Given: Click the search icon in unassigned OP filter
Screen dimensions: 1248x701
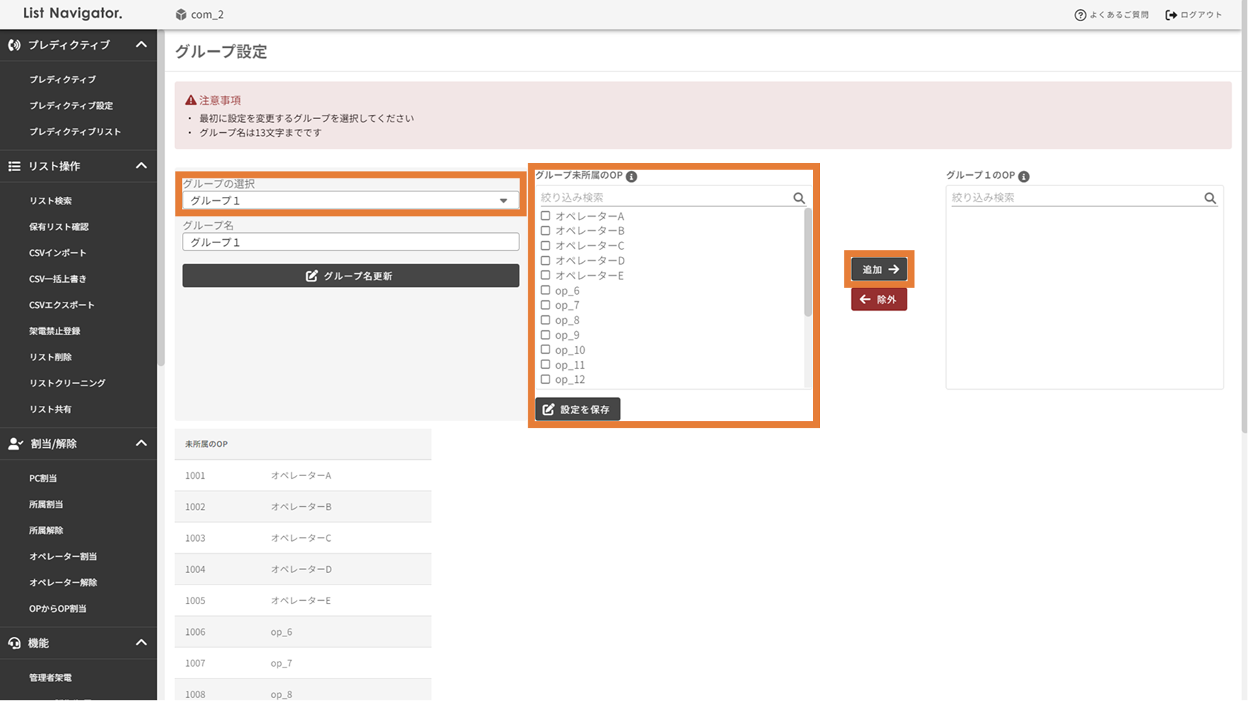Looking at the screenshot, I should click(799, 198).
